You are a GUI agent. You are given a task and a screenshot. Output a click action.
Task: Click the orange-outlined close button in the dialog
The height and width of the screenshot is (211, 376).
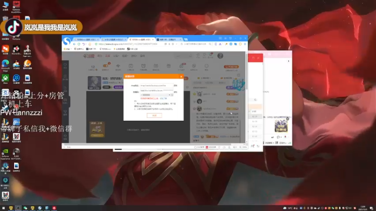[x=154, y=115]
